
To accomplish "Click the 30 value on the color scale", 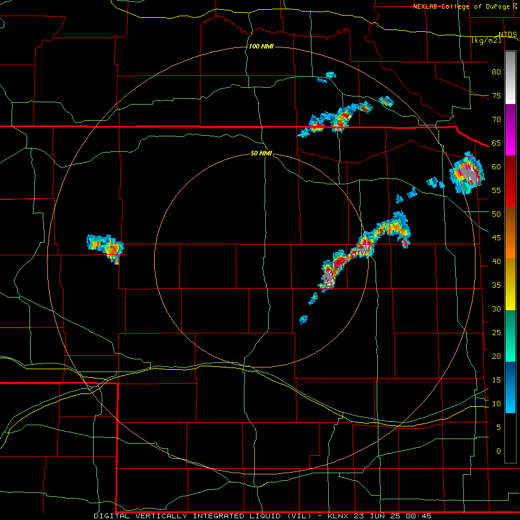I will point(496,309).
